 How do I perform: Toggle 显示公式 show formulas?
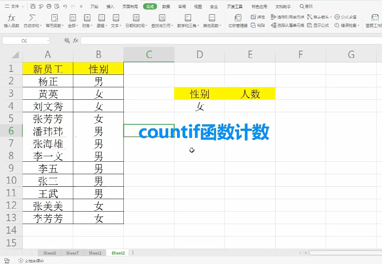coord(318,25)
